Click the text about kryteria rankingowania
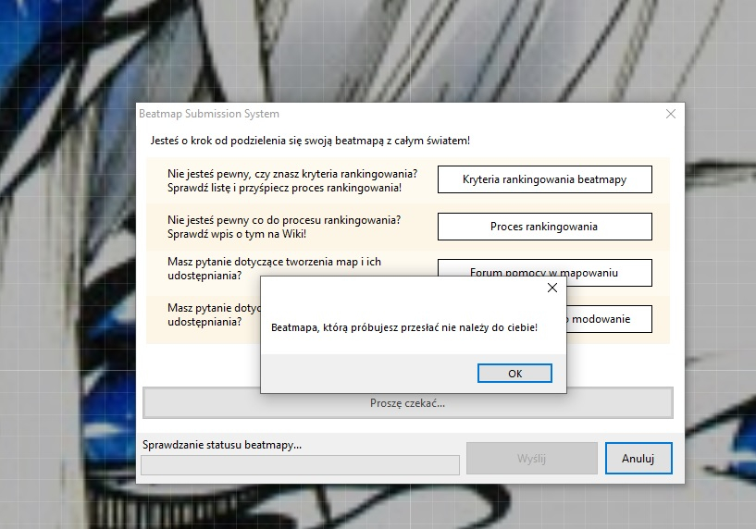 [x=292, y=180]
